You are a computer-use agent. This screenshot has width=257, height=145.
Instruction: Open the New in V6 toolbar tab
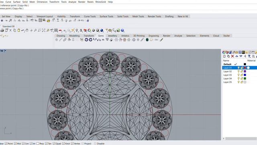(x=183, y=17)
